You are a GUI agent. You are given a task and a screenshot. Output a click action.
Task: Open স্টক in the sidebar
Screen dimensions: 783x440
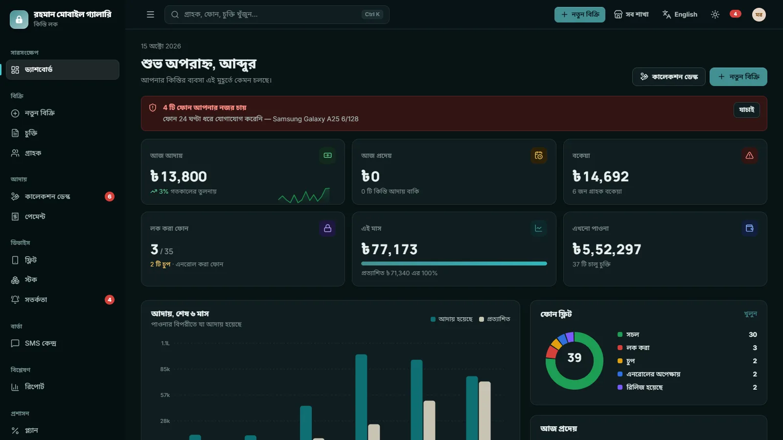[63, 280]
